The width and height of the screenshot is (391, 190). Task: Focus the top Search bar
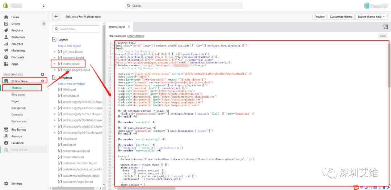tap(184, 5)
